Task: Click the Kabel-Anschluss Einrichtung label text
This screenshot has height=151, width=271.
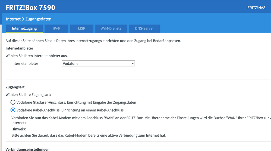Action: point(70,110)
